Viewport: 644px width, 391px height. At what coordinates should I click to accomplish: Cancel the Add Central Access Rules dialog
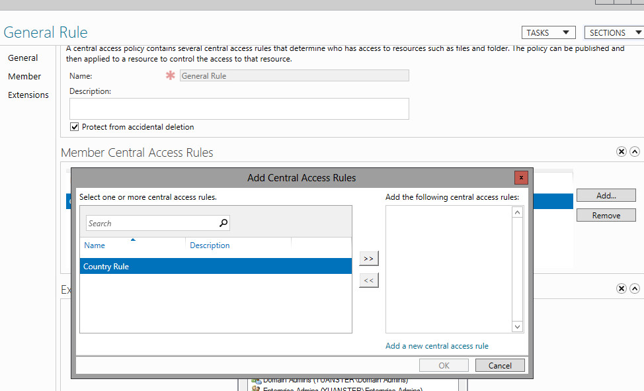click(x=500, y=365)
